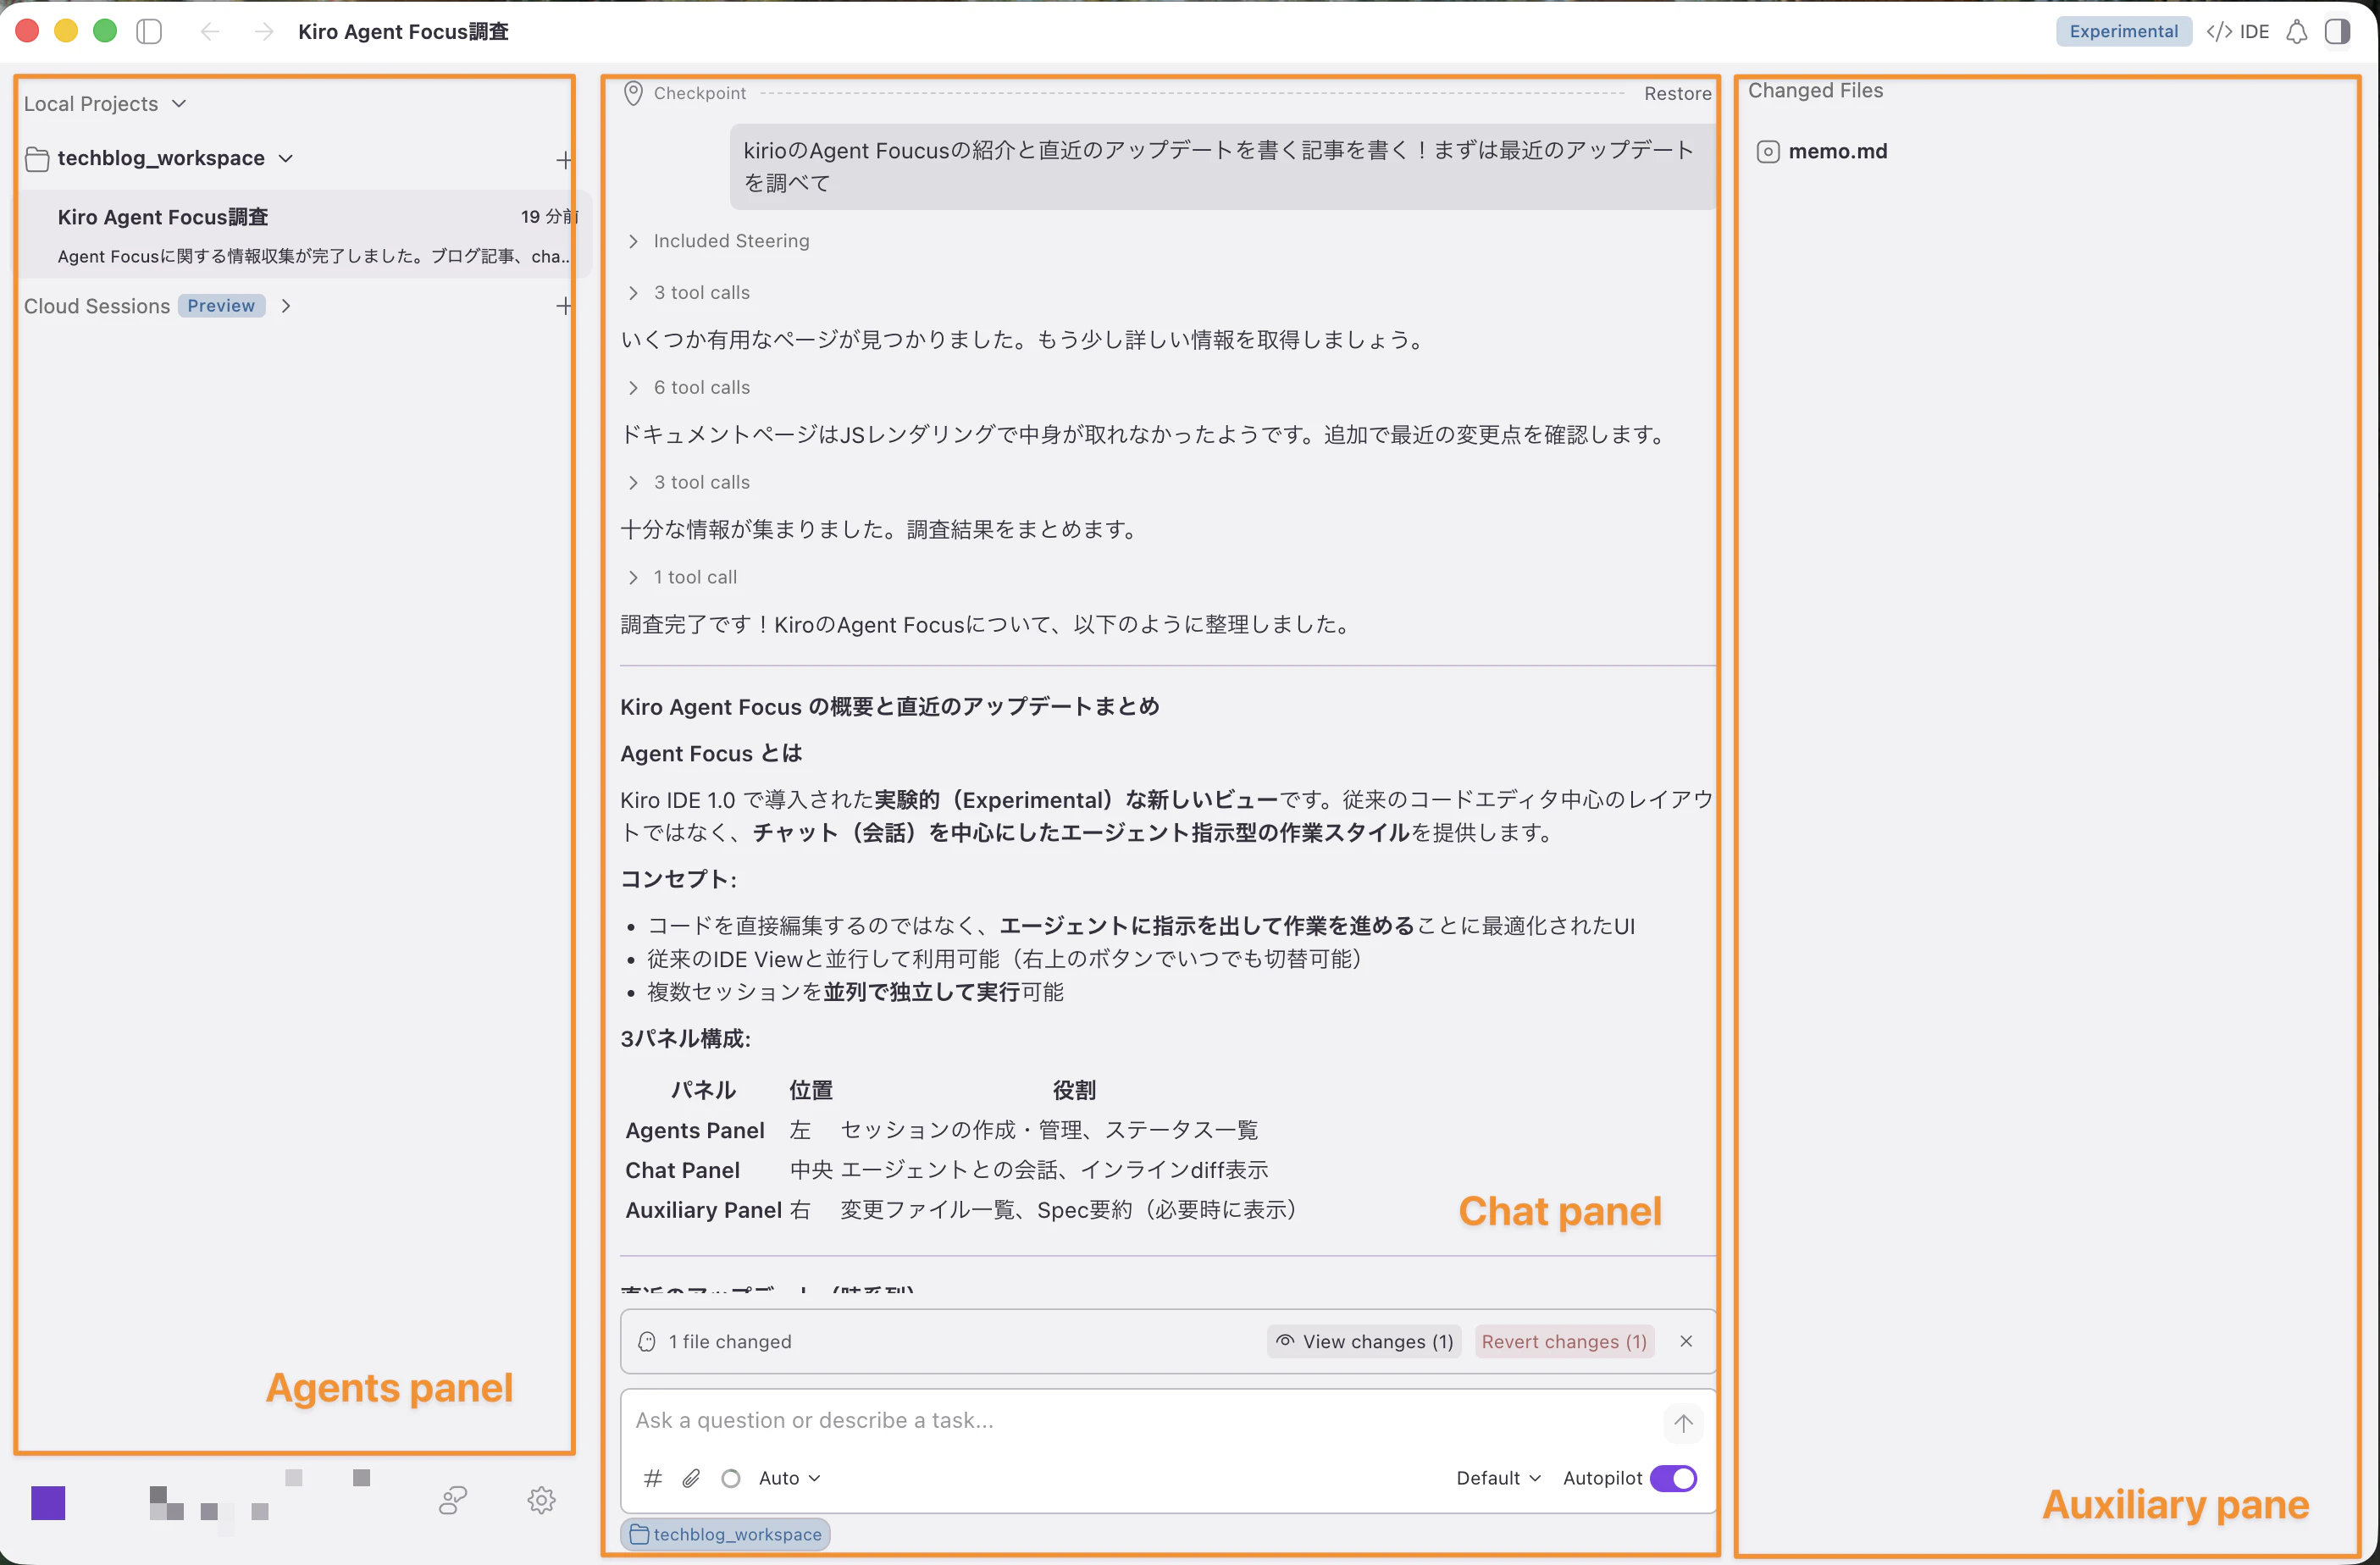Click the 'Cloud Sessions' label
The image size is (2380, 1565).
97,306
